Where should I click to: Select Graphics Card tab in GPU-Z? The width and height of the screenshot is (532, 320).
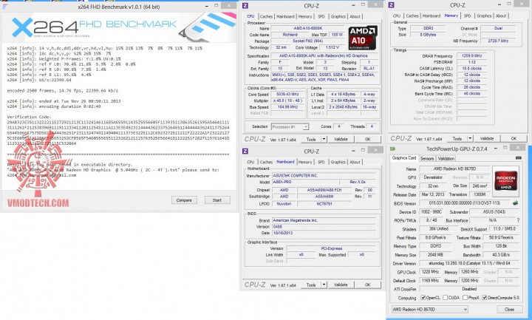403,158
